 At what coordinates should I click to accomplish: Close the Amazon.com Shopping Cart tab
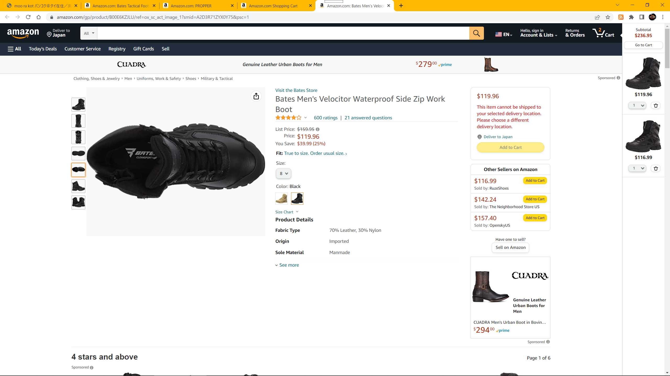pyautogui.click(x=310, y=6)
